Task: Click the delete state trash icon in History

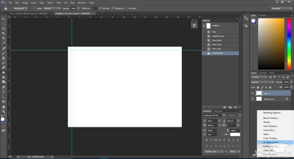Action: coord(236,107)
